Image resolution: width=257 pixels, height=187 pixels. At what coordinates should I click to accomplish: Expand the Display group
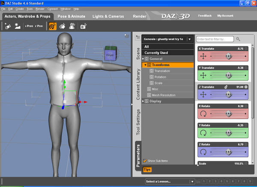[x=143, y=101]
